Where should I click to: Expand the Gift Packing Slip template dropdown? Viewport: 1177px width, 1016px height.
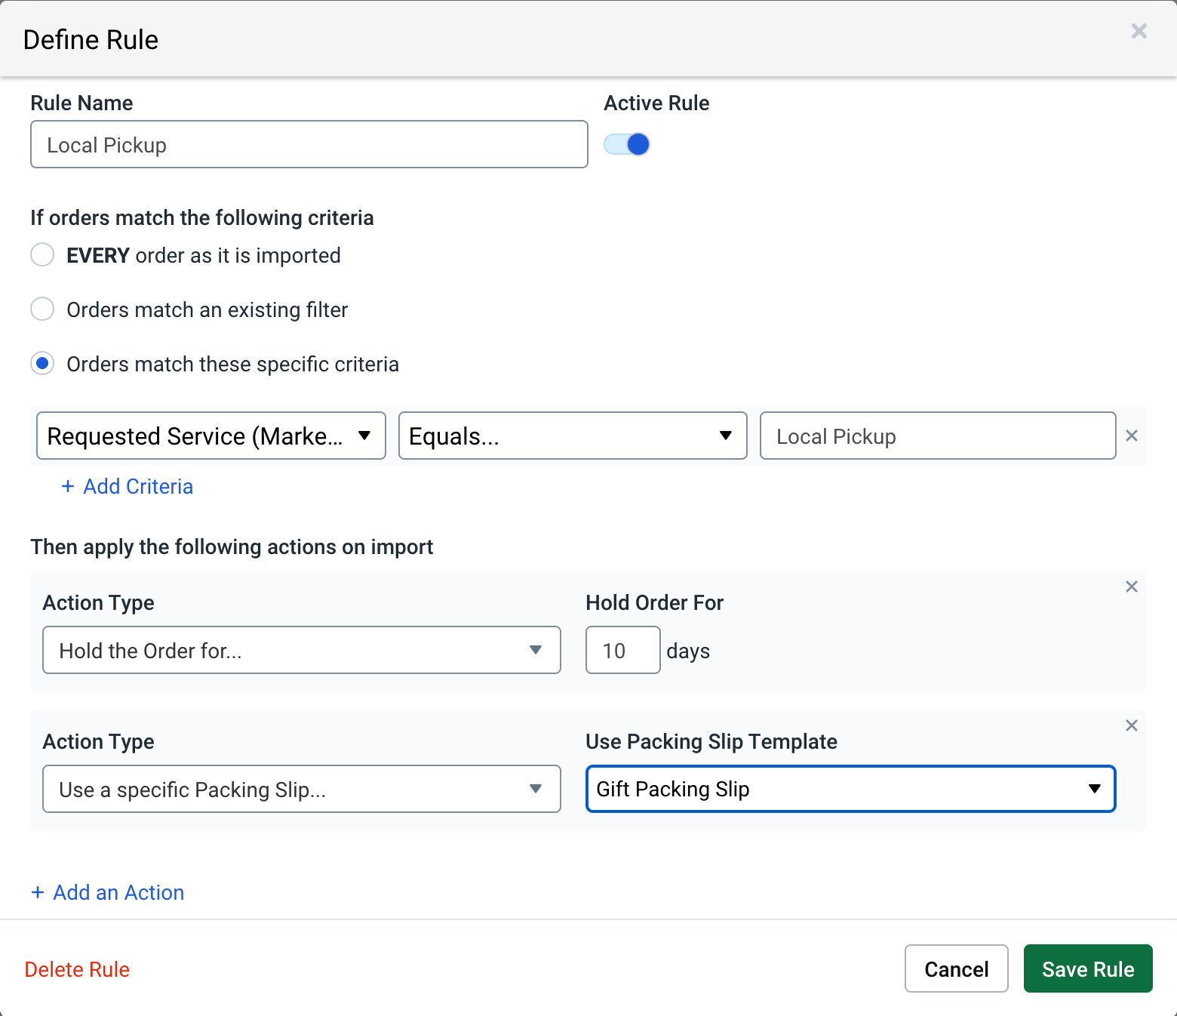(850, 789)
